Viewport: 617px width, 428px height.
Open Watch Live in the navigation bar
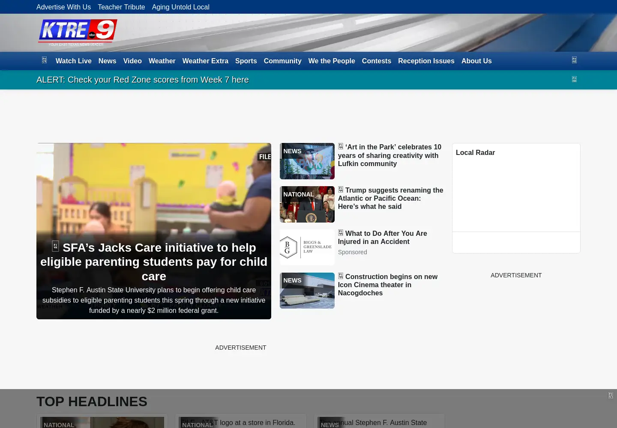[74, 61]
